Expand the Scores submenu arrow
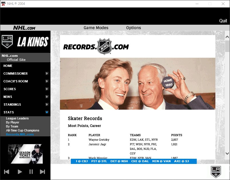The width and height of the screenshot is (230, 180). coord(47,89)
